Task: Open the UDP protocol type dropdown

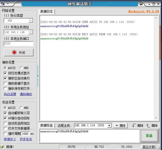Action: pyautogui.click(x=31, y=21)
